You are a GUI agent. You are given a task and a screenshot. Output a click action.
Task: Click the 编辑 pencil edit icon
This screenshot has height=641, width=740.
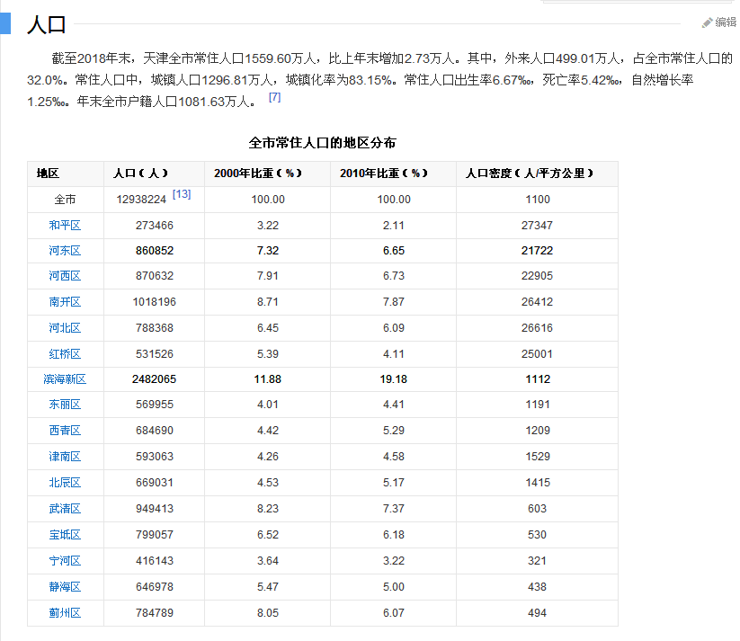tap(707, 22)
